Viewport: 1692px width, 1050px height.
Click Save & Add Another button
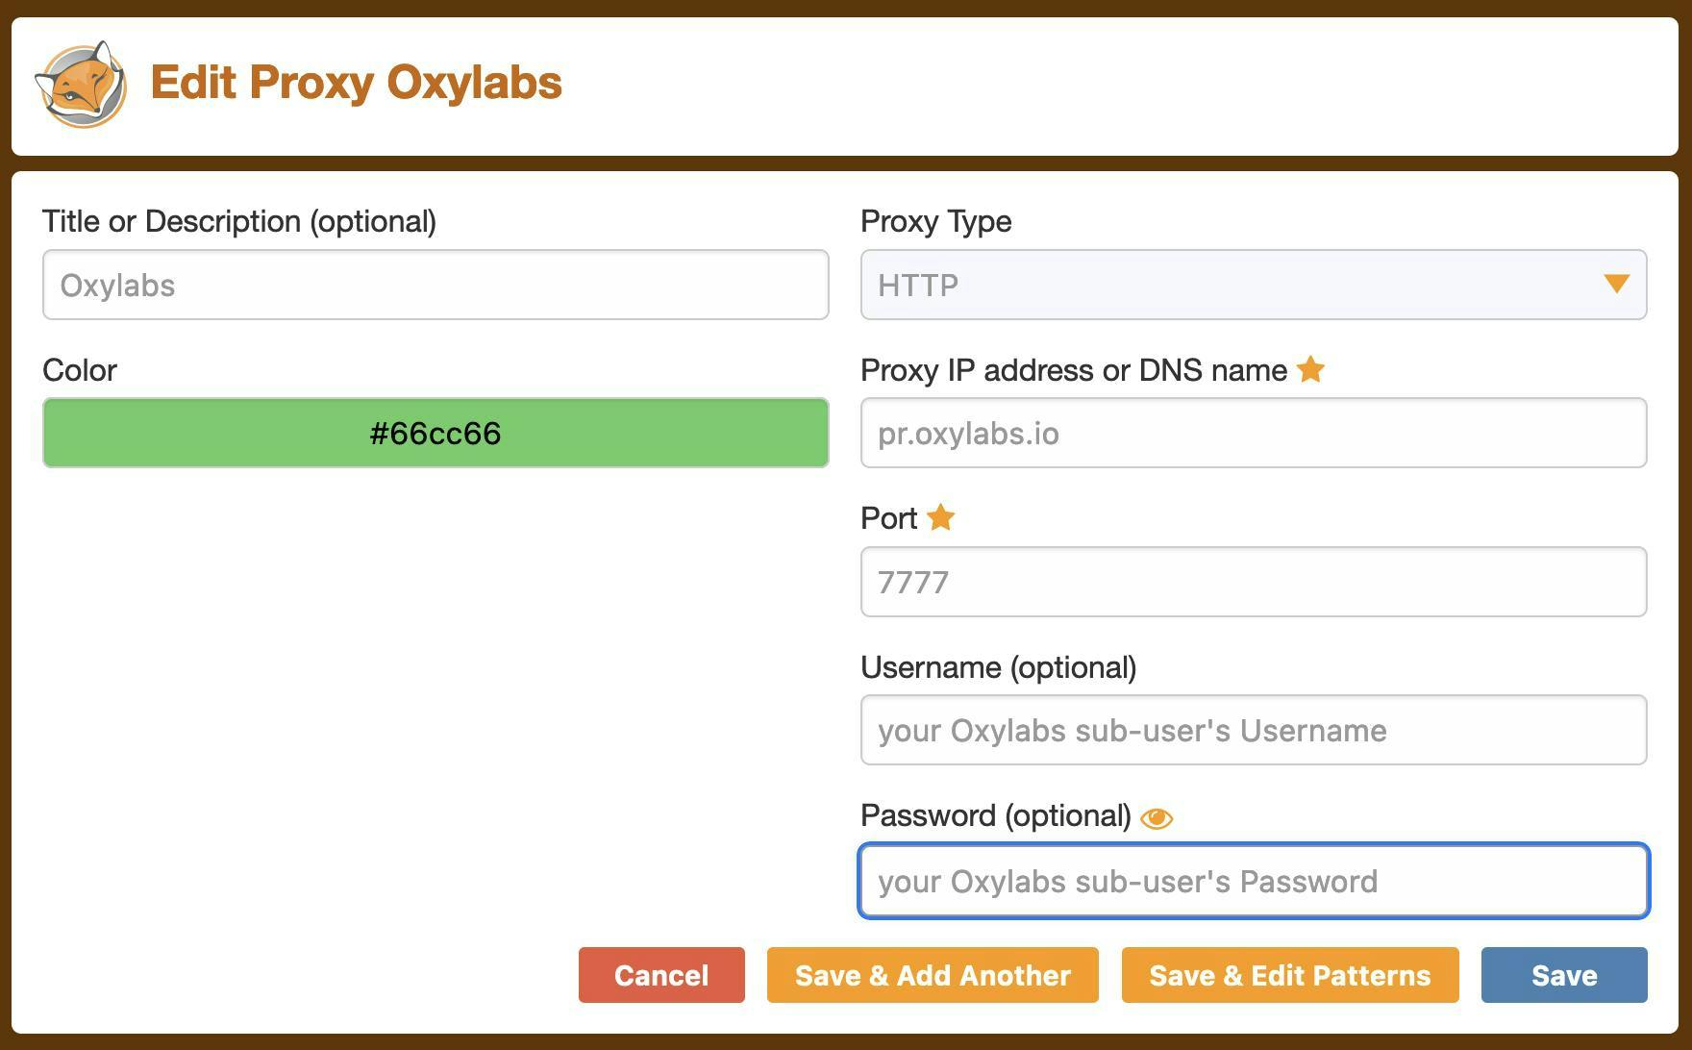pos(932,975)
